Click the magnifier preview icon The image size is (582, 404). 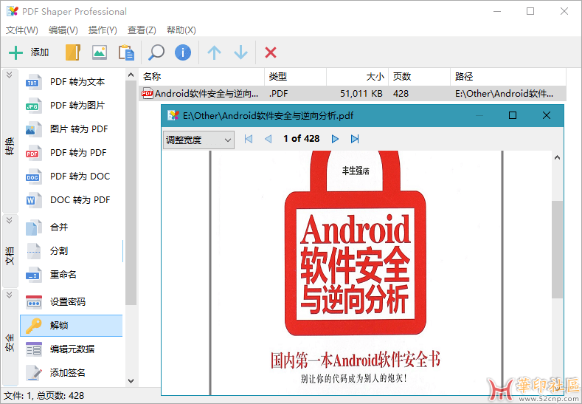coord(156,52)
